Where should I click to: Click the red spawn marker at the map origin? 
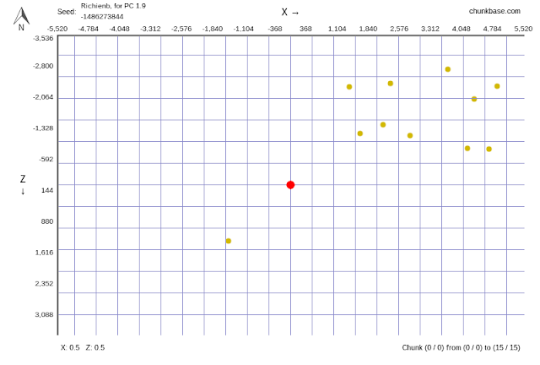[290, 185]
